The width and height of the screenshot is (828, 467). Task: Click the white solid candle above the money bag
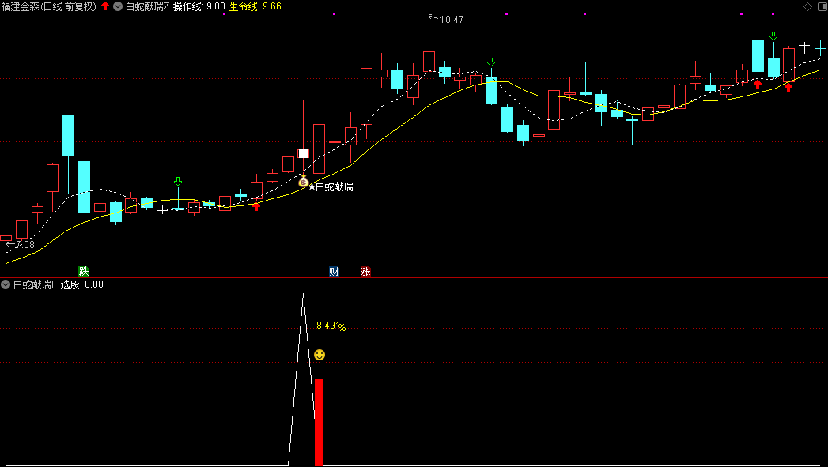click(x=303, y=153)
